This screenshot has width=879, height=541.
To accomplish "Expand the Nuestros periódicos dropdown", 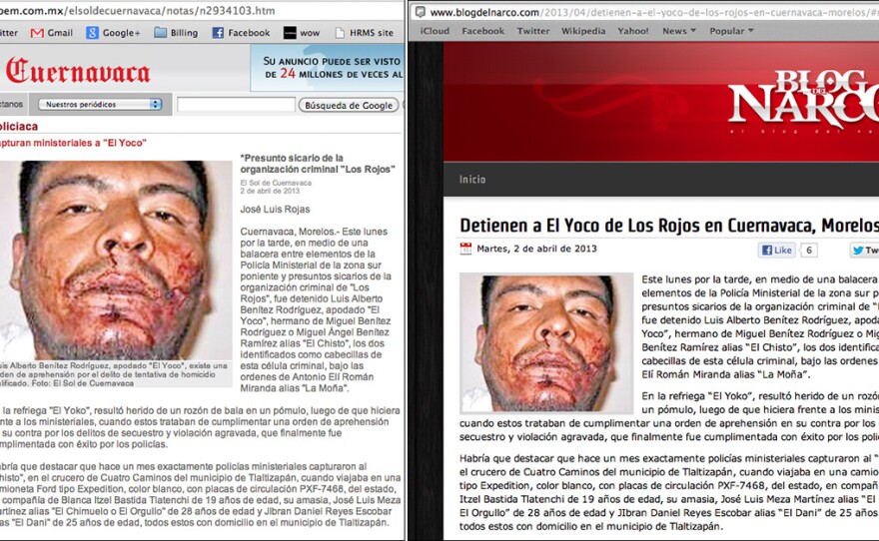I will [x=100, y=104].
